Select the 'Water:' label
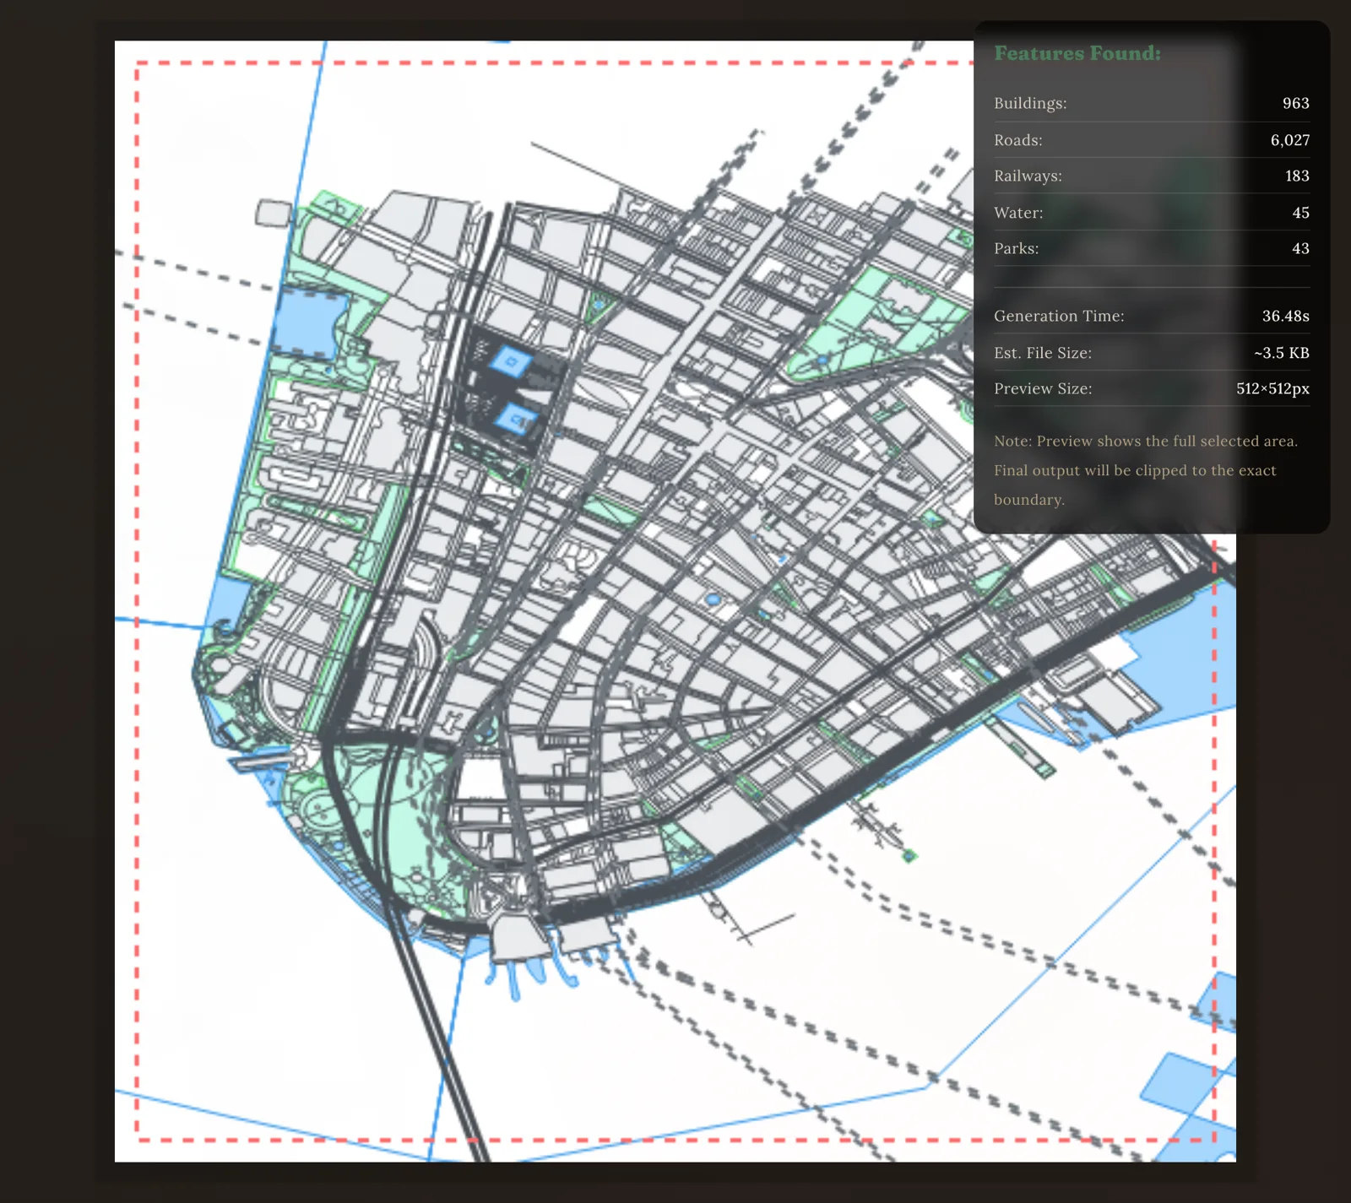This screenshot has height=1203, width=1351. 1018,213
